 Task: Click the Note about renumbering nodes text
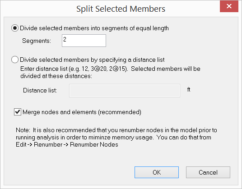[116, 138]
